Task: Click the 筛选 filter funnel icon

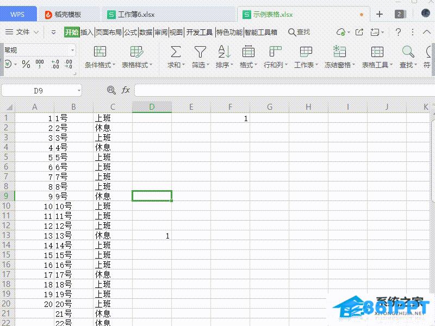Action: pos(200,52)
